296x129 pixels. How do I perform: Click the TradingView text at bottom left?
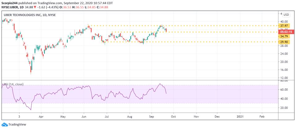(x=17, y=124)
